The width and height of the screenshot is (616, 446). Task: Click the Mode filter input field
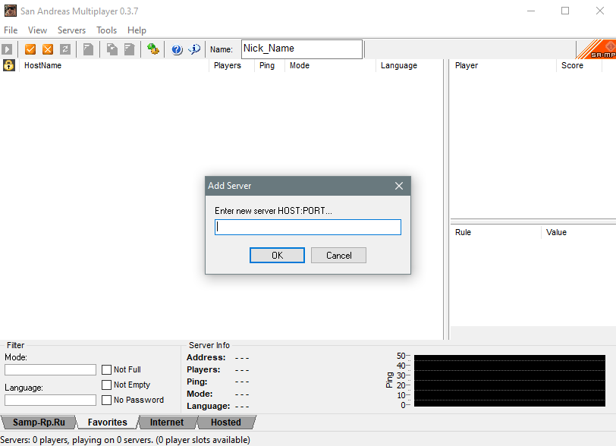(x=50, y=369)
